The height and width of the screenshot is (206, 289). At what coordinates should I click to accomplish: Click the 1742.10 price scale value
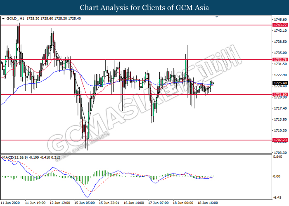(x=280, y=30)
